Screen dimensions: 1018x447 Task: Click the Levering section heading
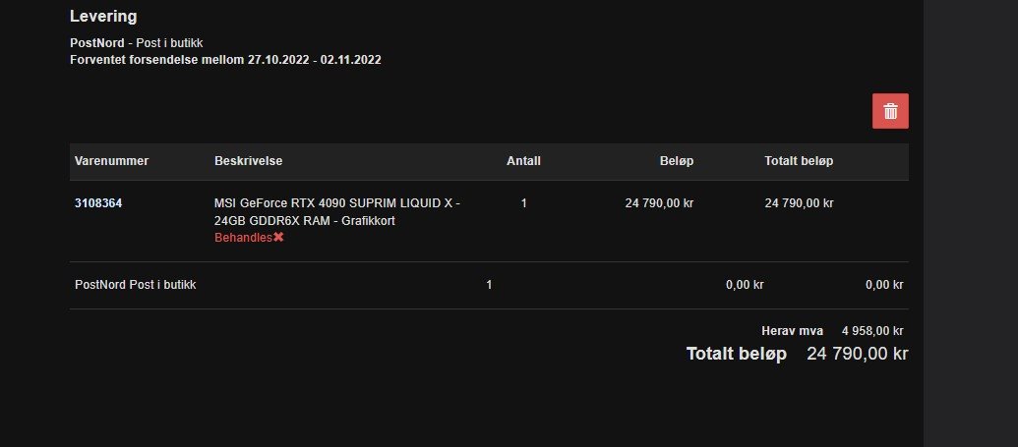click(x=103, y=17)
